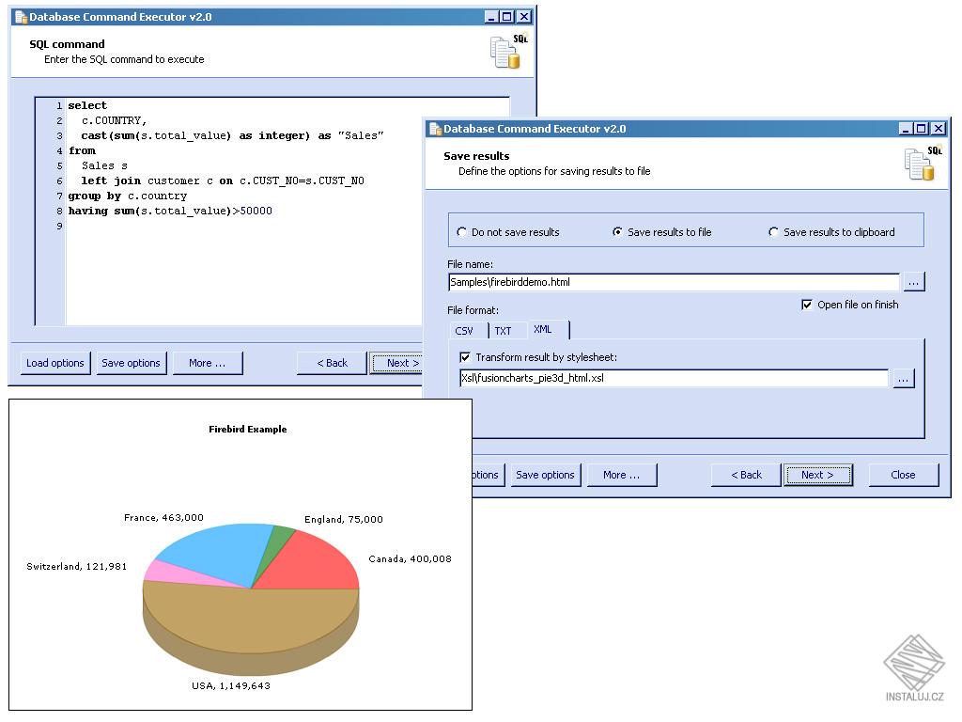Select the 'Do not save results' radio button
The height and width of the screenshot is (722, 962).
pyautogui.click(x=463, y=231)
